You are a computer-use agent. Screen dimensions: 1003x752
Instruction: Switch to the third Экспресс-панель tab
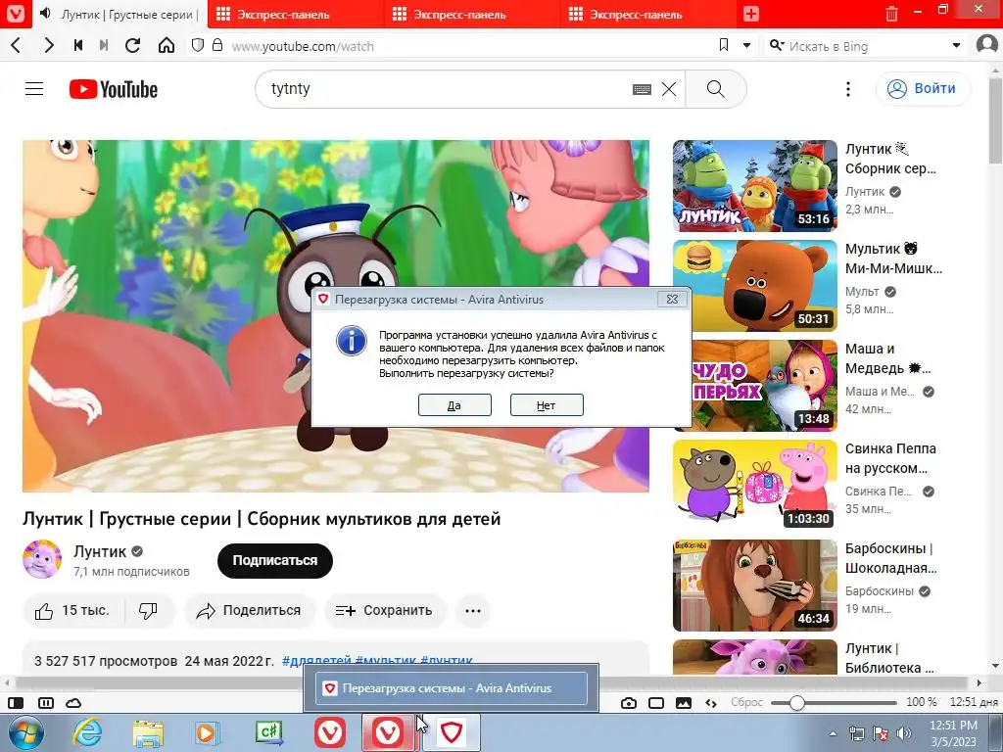pos(648,14)
